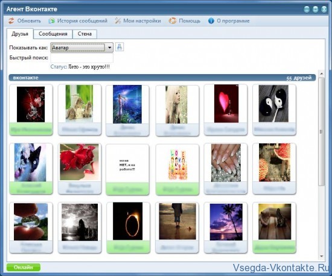Switch to the Стена tab
This screenshot has width=332, height=276.
pos(85,34)
